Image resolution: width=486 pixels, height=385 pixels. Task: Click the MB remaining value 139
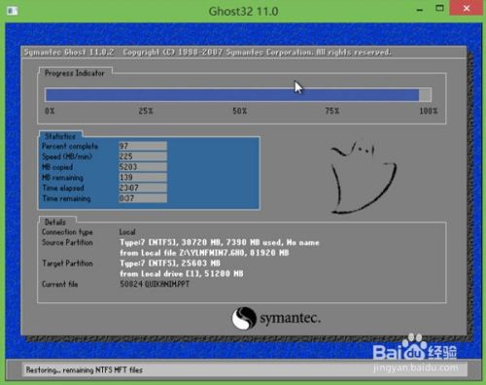(x=143, y=177)
